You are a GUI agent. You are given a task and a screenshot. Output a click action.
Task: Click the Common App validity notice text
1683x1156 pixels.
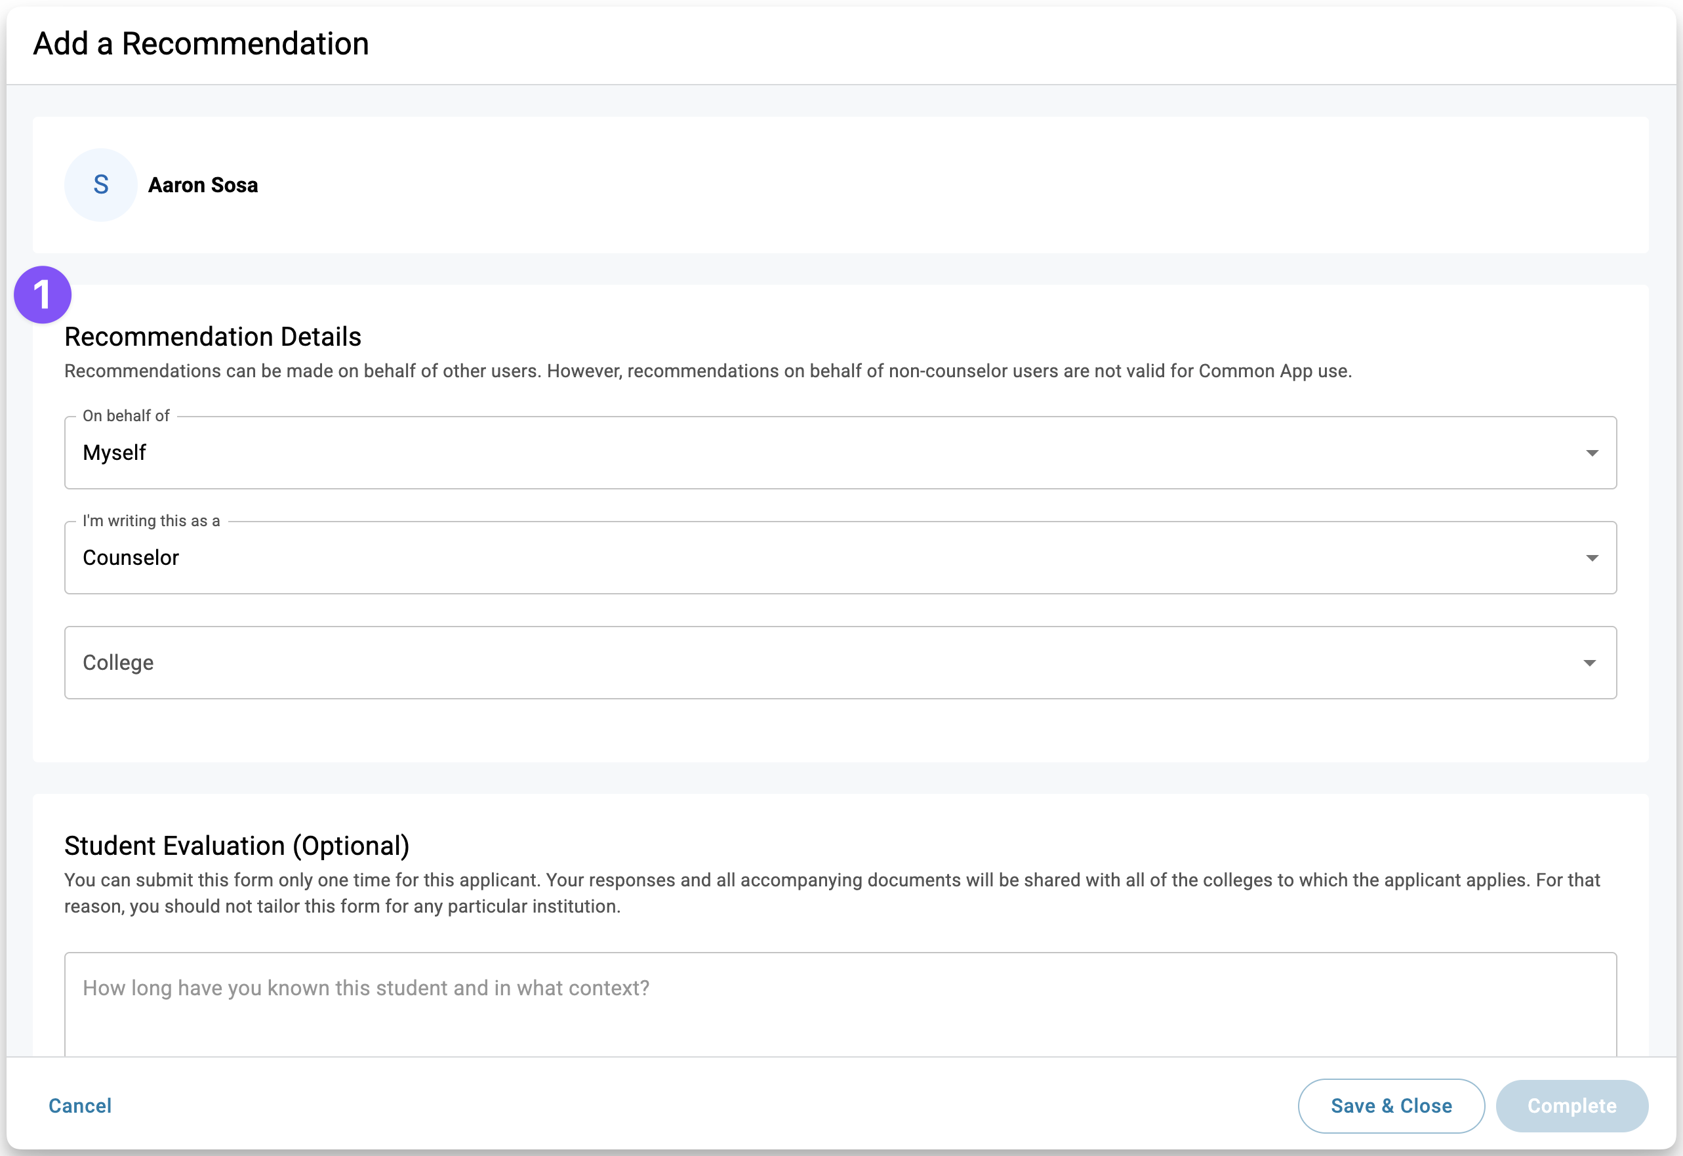coord(708,371)
